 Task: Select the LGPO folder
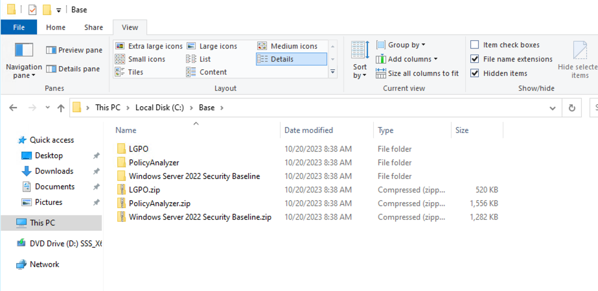(139, 149)
